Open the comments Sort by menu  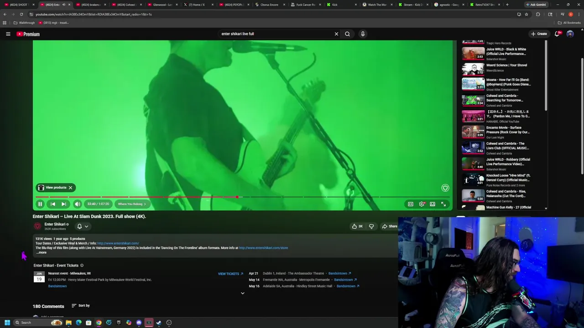81,306
